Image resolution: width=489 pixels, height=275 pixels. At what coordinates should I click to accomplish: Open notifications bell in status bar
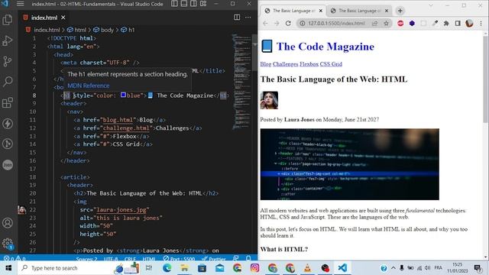(248, 258)
